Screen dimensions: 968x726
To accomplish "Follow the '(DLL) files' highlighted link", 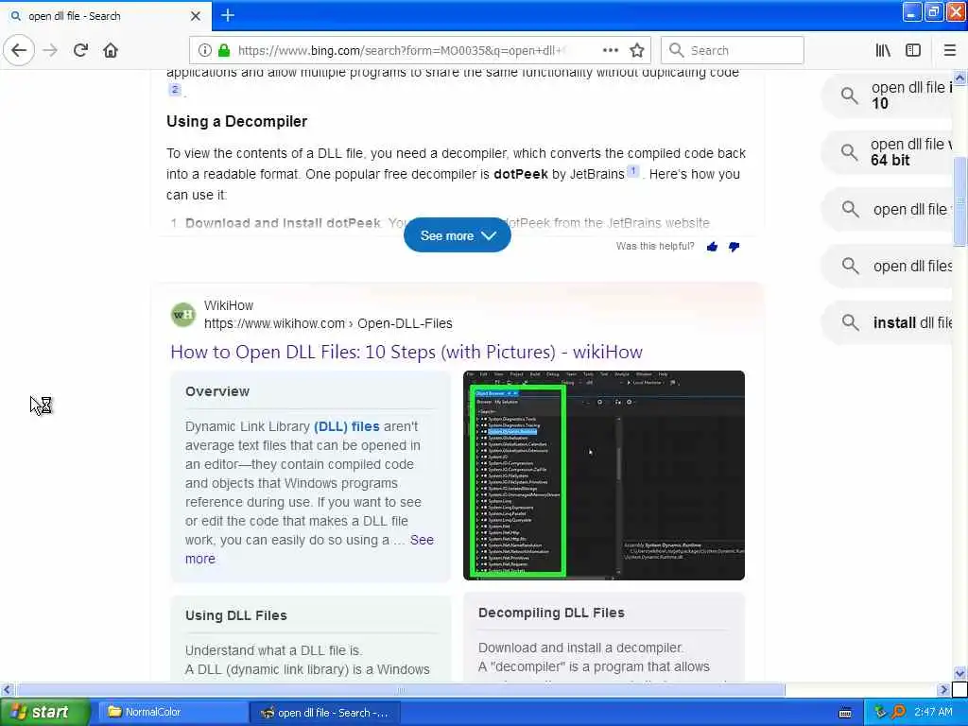I will click(x=346, y=426).
